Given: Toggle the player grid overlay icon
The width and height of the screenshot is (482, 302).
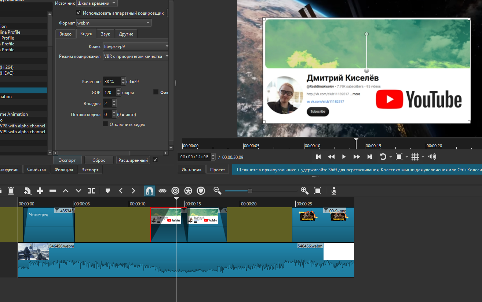Looking at the screenshot, I should pyautogui.click(x=415, y=157).
